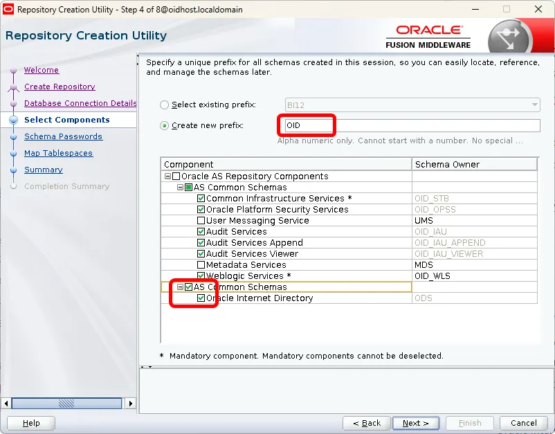This screenshot has width=555, height=434.
Task: Open the existing prefix dropdown showing BI12
Action: click(x=412, y=105)
